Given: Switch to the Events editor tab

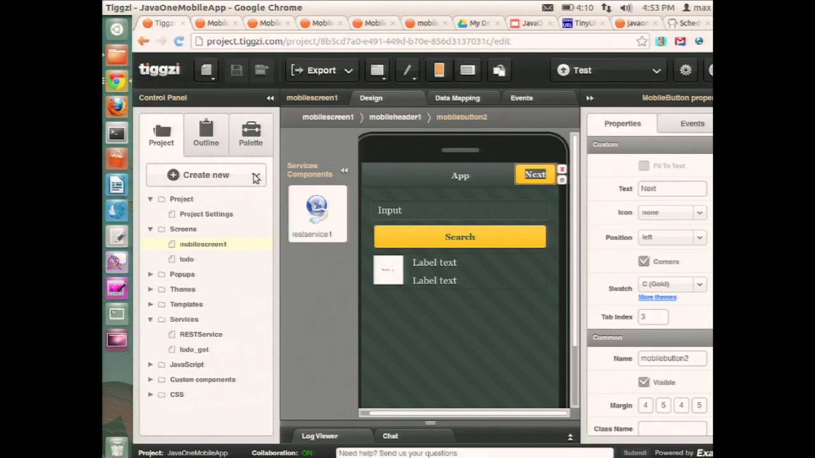Looking at the screenshot, I should [521, 98].
